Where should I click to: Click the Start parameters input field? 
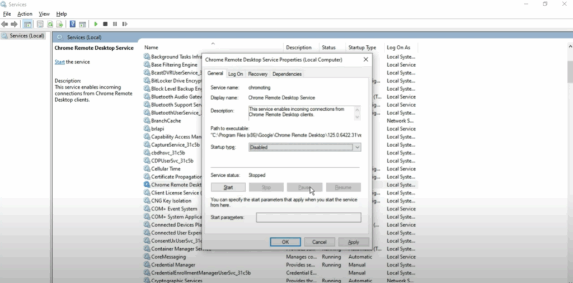click(x=308, y=217)
